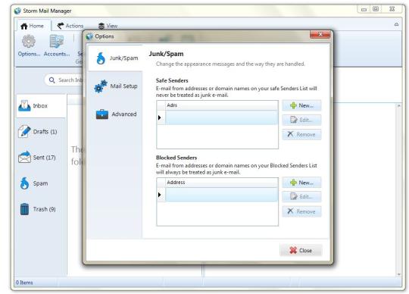
Task: Maximize the Storm Mail Manager window
Action: click(376, 9)
